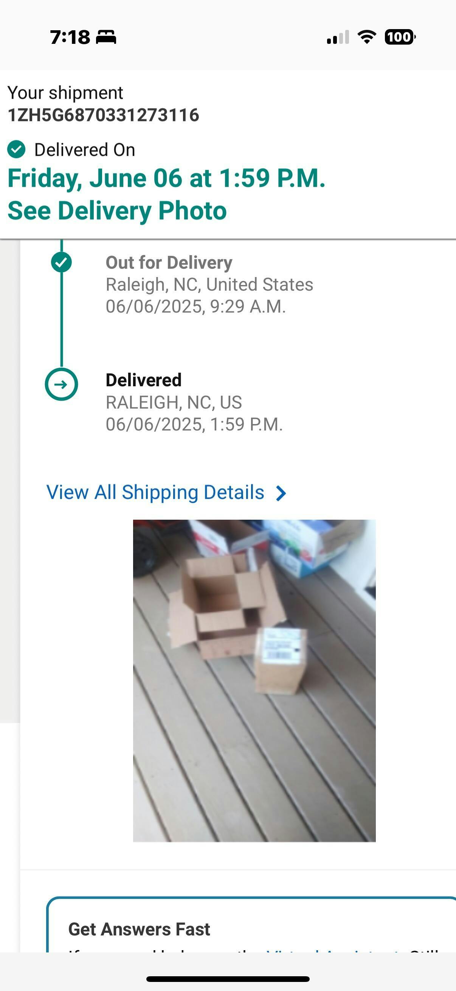Tap the cellular signal bars icon

coord(338,37)
